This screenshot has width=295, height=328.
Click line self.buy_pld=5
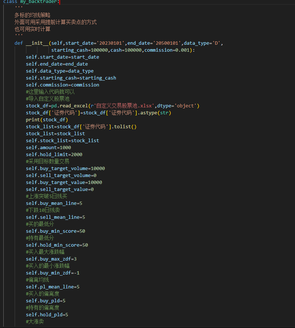coord(45,301)
